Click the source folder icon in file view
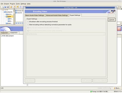122x93 pixels. pos(16,13)
